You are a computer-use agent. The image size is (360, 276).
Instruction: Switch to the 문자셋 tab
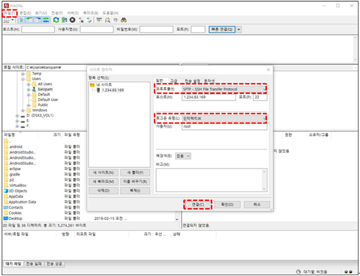(x=209, y=81)
